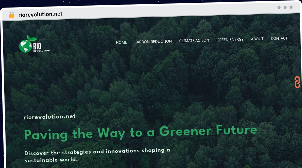Click the orange chain link icon

tap(297, 82)
